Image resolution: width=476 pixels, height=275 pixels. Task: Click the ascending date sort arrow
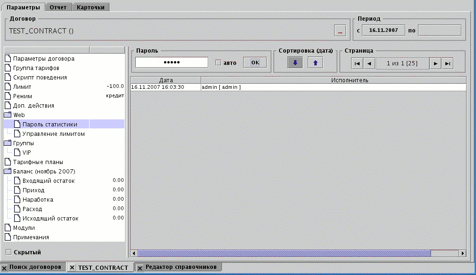click(315, 63)
